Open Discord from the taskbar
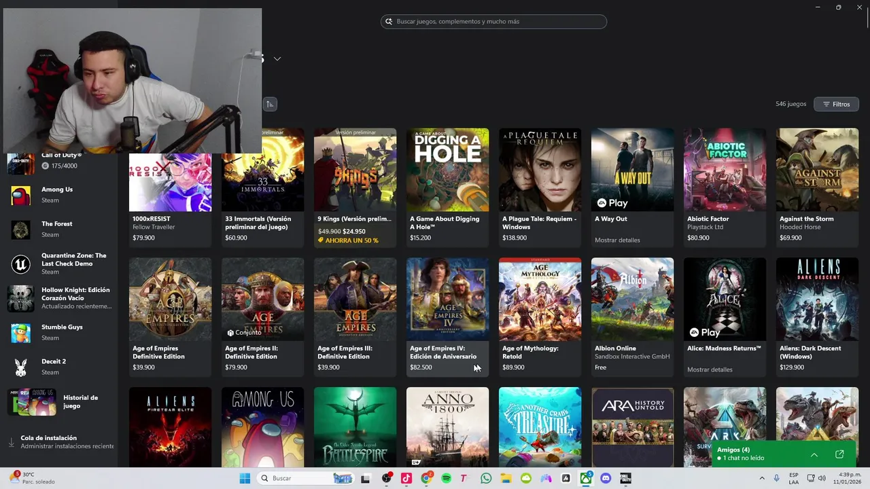 tap(606, 478)
